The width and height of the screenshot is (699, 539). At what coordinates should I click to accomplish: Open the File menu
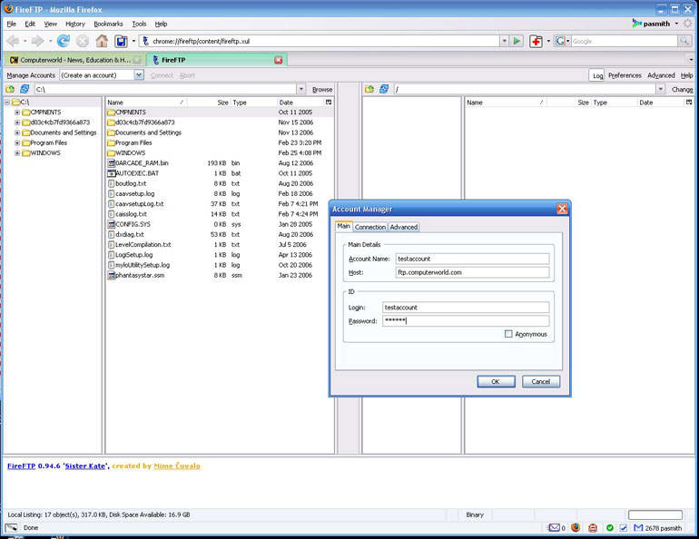[12, 24]
